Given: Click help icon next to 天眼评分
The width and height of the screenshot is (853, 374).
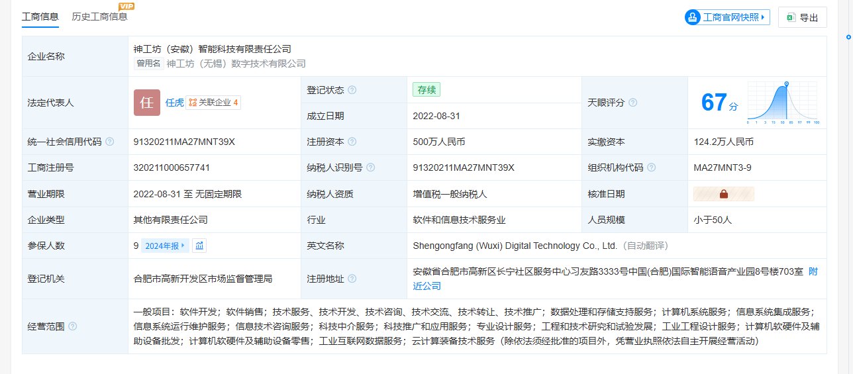Looking at the screenshot, I should tap(633, 103).
